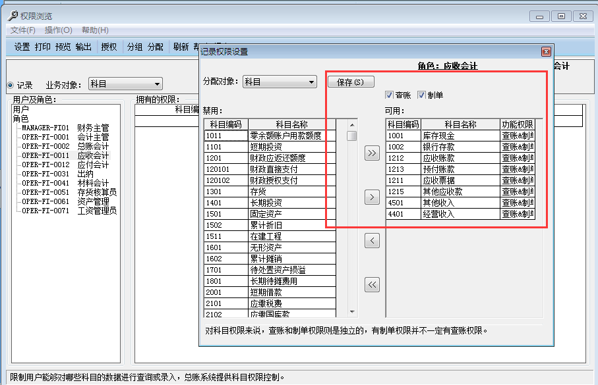Click the 刷新 refresh toolbar icon
598x385 pixels.
coord(181,47)
